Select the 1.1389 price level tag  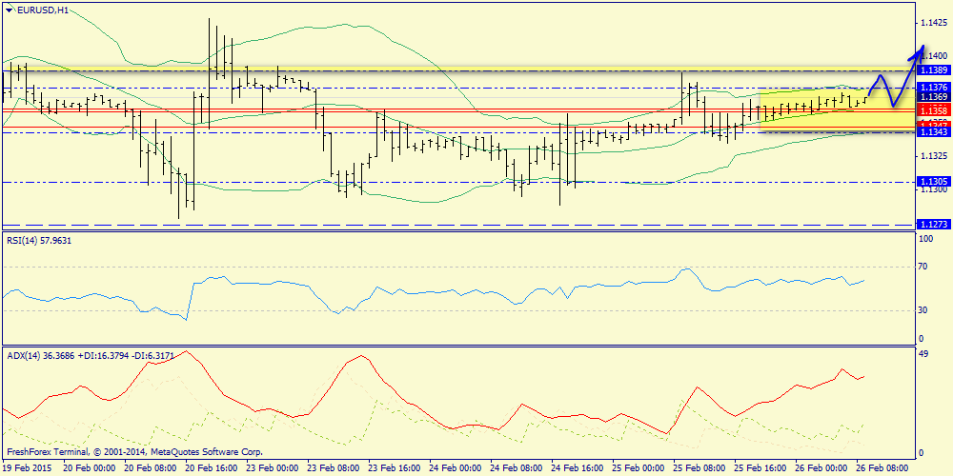tap(933, 71)
